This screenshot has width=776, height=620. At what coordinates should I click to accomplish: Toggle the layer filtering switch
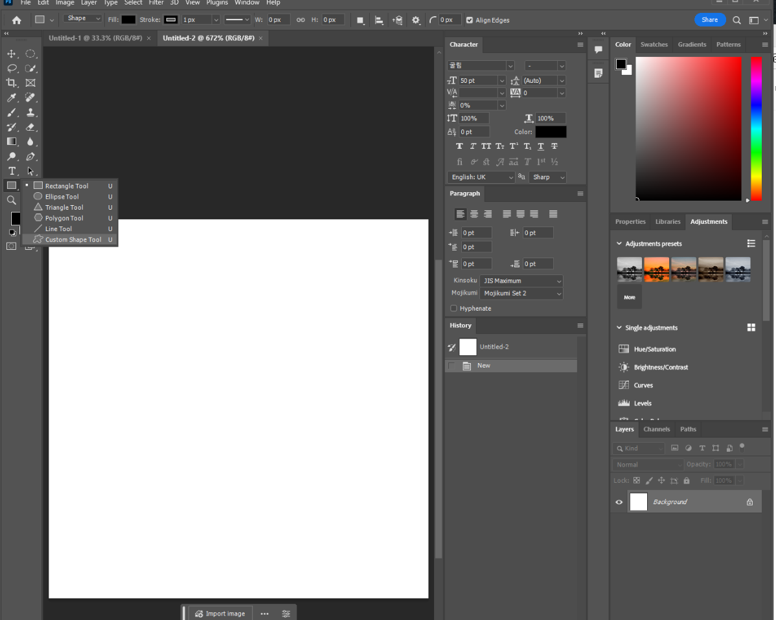pyautogui.click(x=742, y=447)
